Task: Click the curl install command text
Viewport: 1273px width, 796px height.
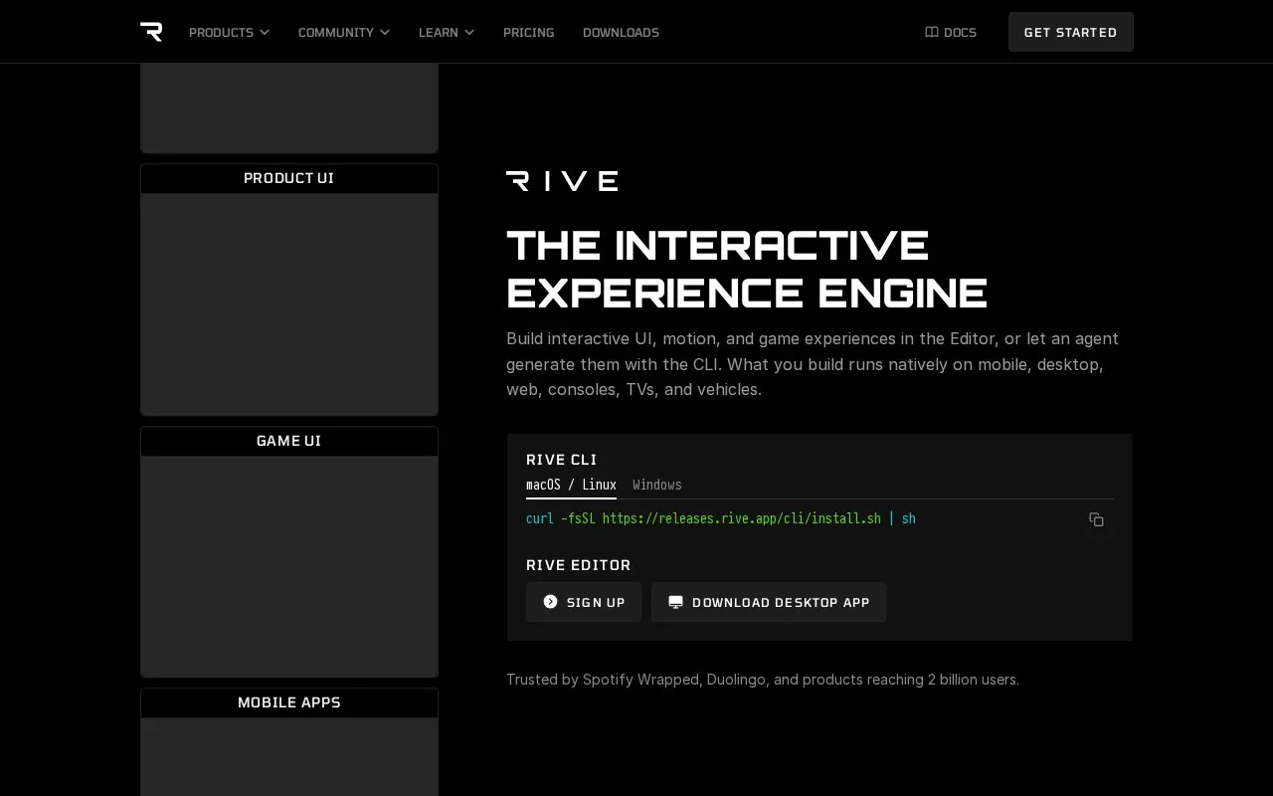Action: click(x=721, y=518)
